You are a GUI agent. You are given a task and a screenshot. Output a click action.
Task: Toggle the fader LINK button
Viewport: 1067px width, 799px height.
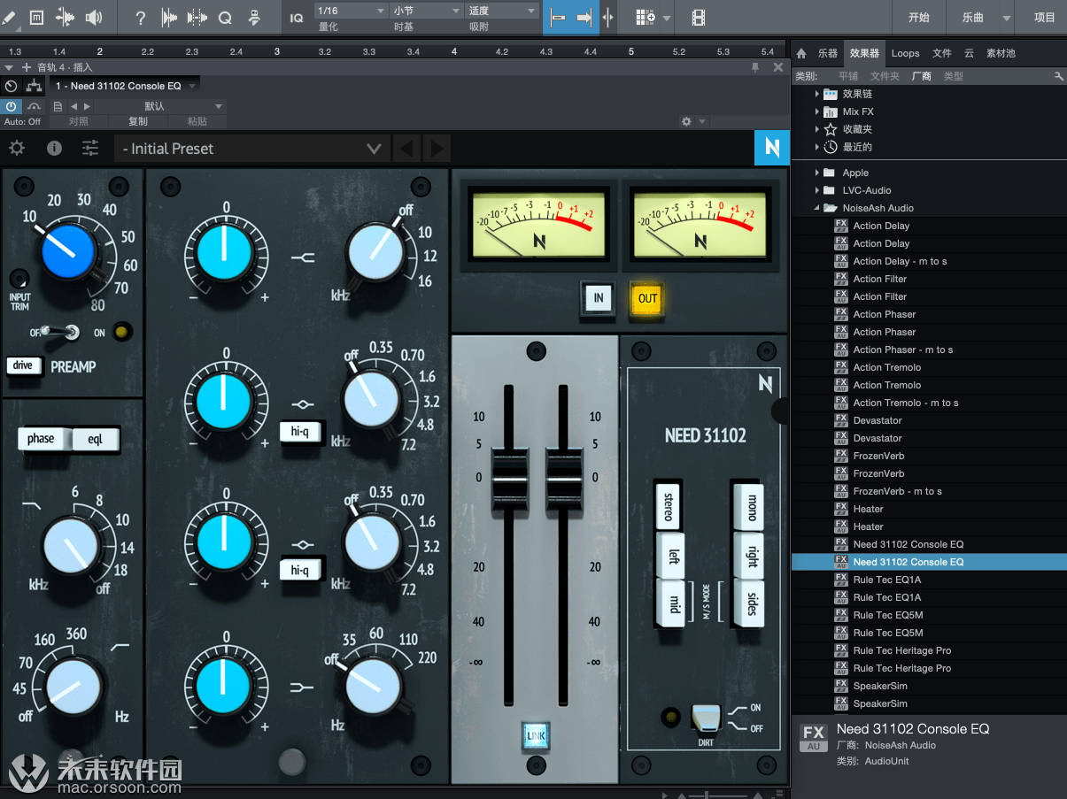click(536, 735)
